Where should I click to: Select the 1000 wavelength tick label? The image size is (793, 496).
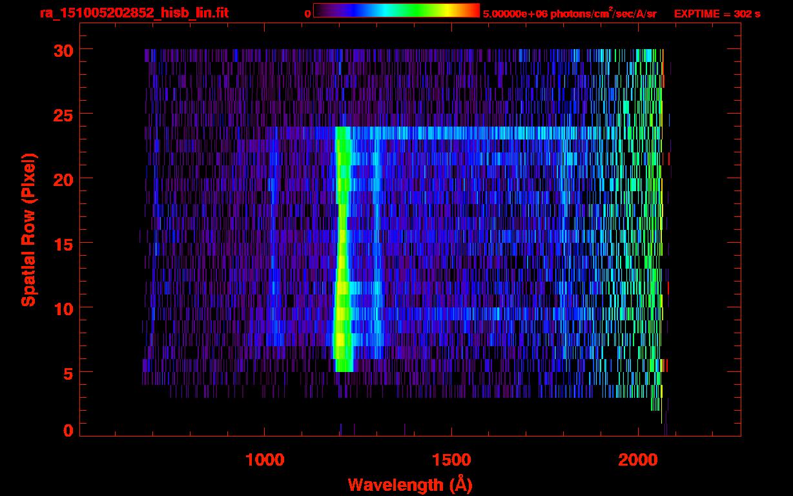click(x=265, y=460)
